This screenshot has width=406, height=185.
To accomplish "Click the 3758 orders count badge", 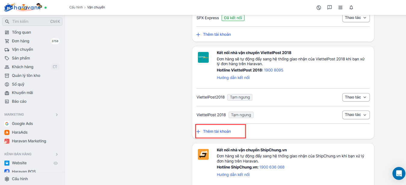I will [x=55, y=41].
